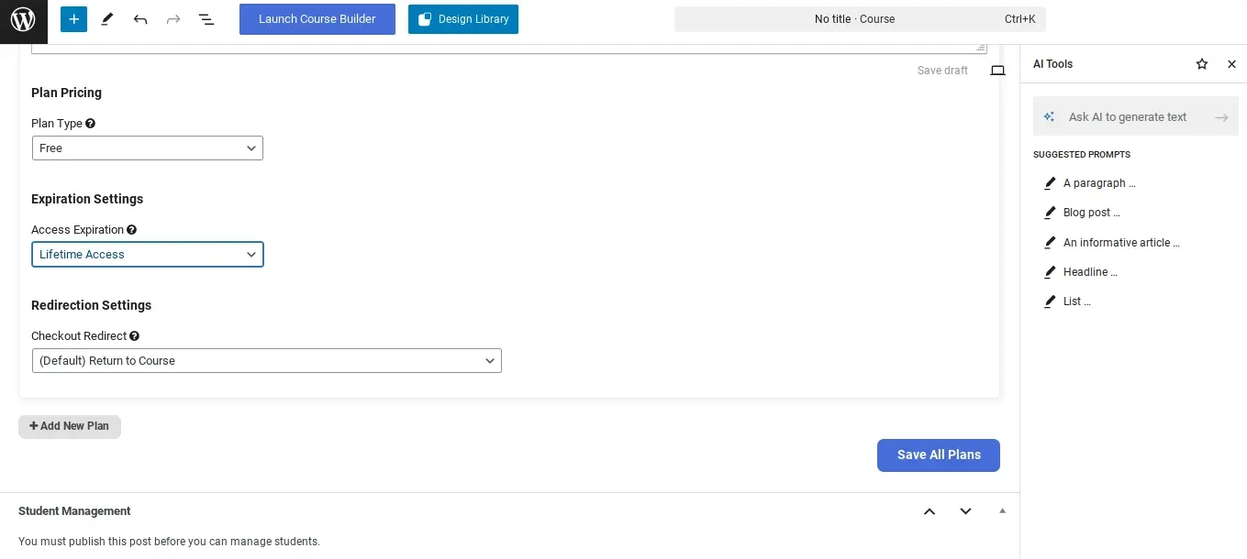
Task: Open the Checkout Redirect dropdown
Action: coord(267,361)
